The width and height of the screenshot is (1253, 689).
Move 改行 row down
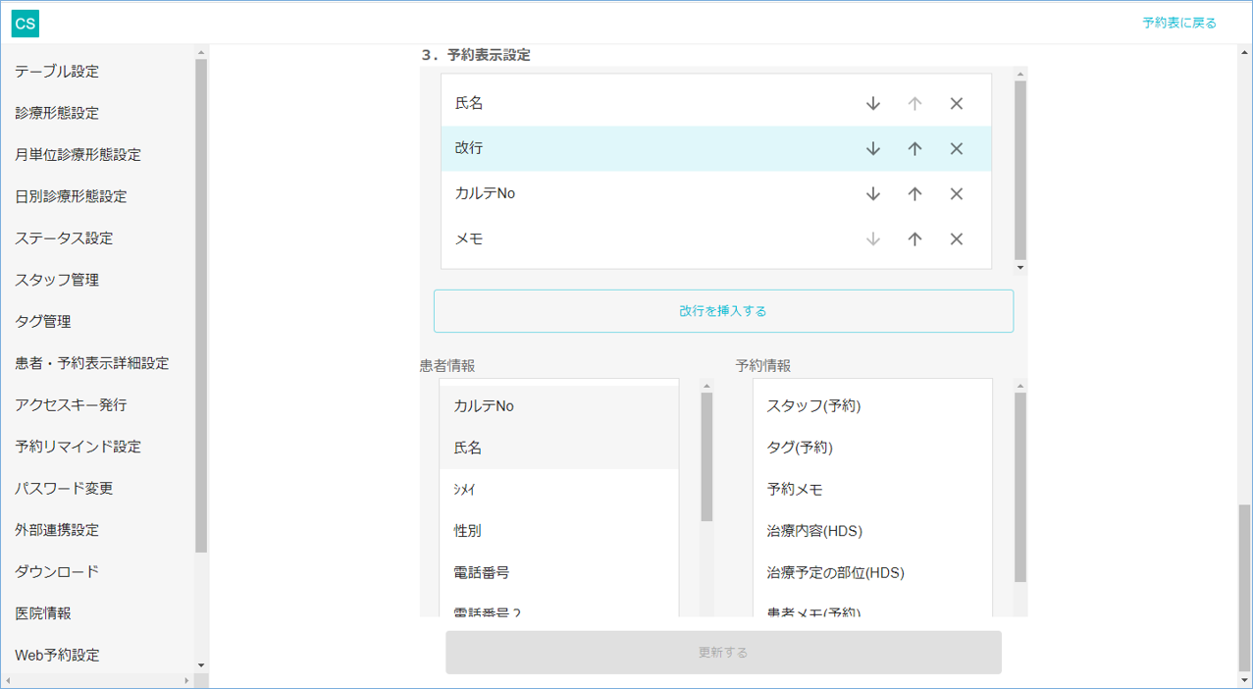click(x=873, y=149)
